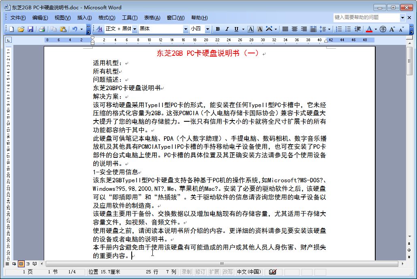Open the 工具(T) menu
Screen dimensions: 417x279
tap(130, 18)
